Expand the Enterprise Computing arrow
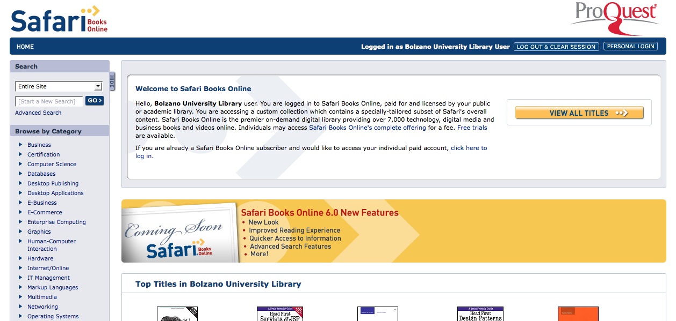This screenshot has width=676, height=321. 20,222
